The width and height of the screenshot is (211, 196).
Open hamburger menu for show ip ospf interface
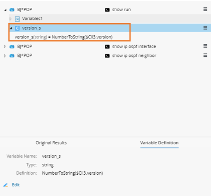[x=205, y=46]
